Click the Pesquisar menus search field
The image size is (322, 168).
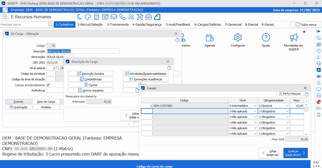coord(24,25)
